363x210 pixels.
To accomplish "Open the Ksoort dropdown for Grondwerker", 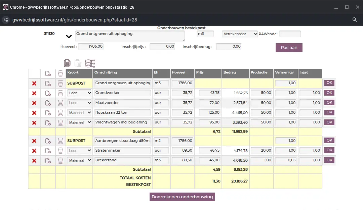I will tap(79, 93).
